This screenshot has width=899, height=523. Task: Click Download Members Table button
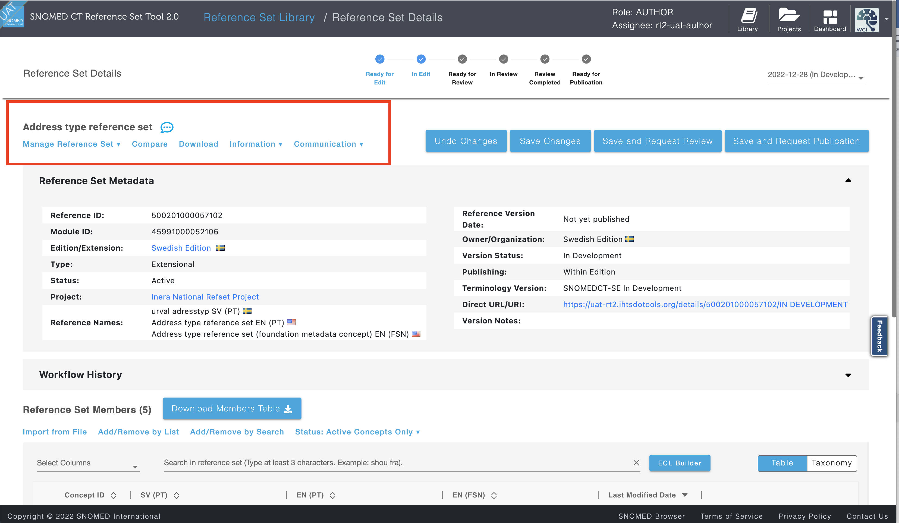tap(232, 408)
